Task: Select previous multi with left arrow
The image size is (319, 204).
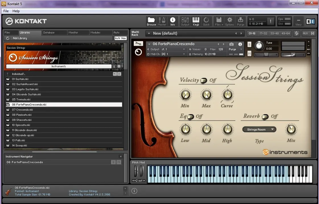Action: pos(236,33)
